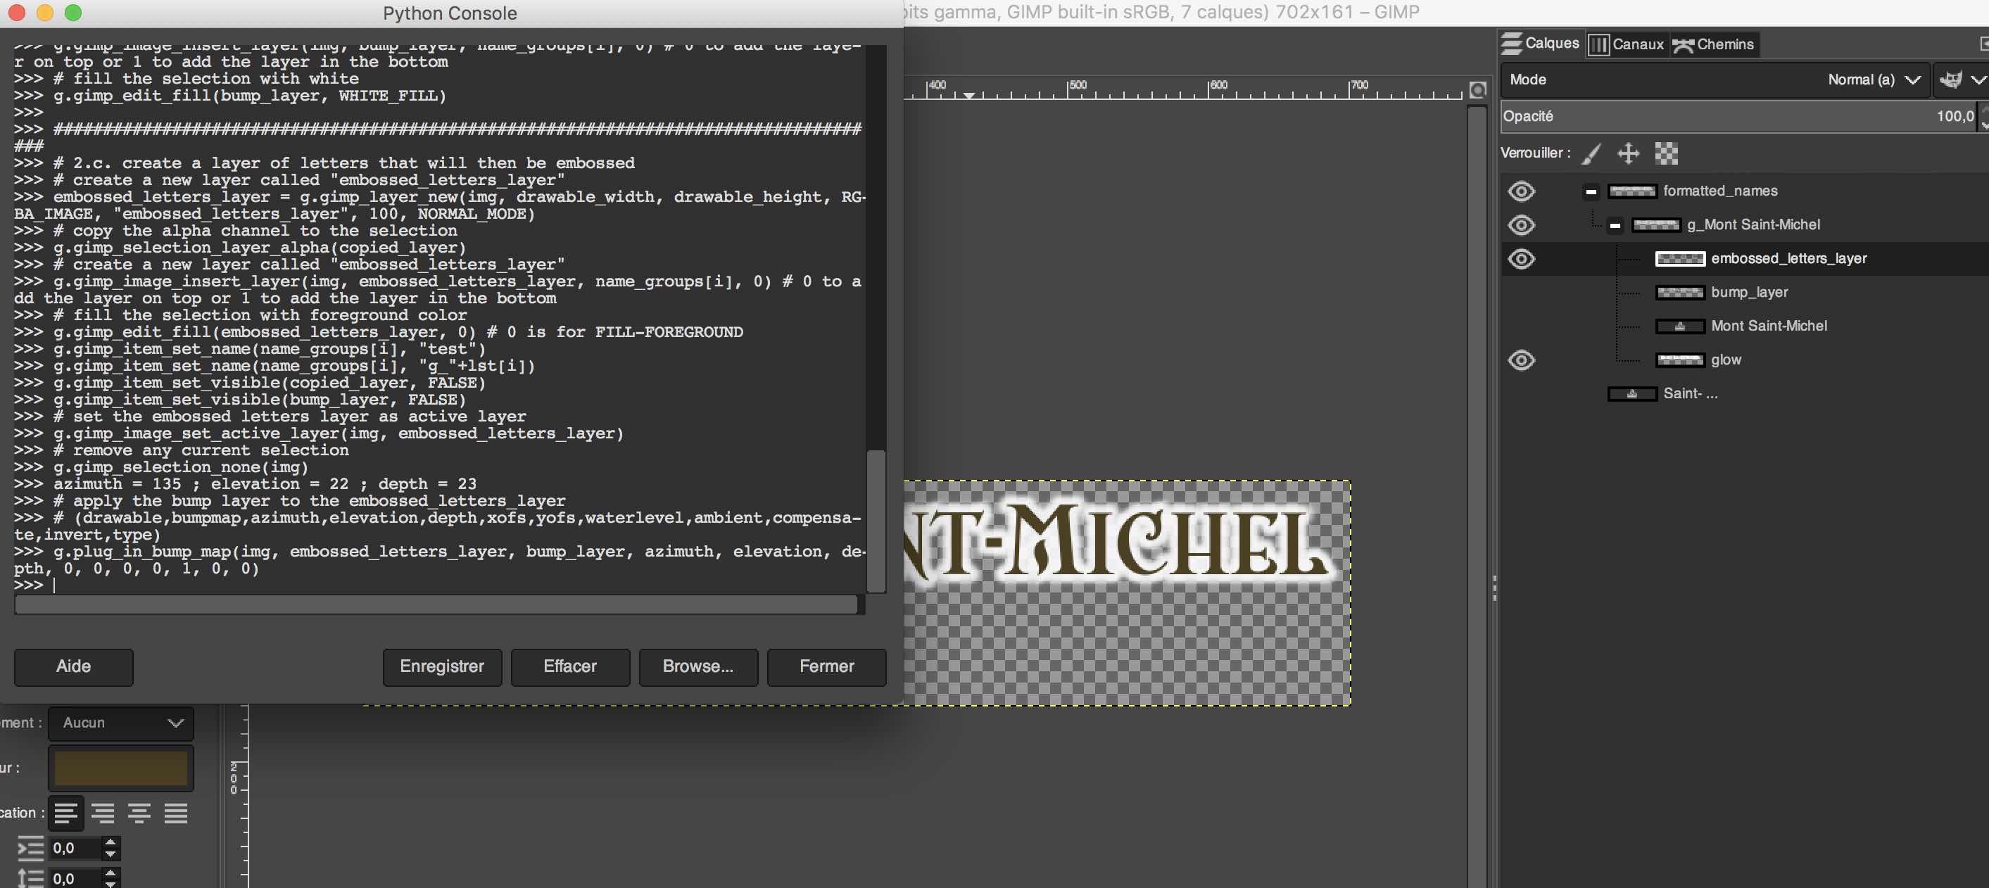1989x888 pixels.
Task: Hide the glow layer
Action: [1521, 360]
